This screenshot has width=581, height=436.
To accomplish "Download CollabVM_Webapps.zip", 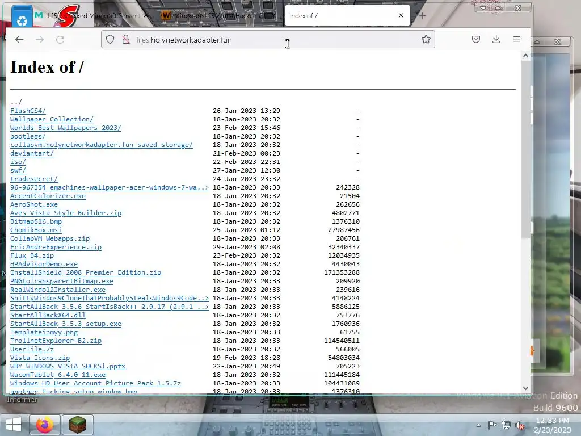I will [50, 239].
